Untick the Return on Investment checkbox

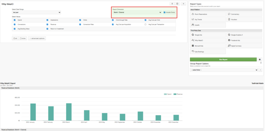(47, 29)
